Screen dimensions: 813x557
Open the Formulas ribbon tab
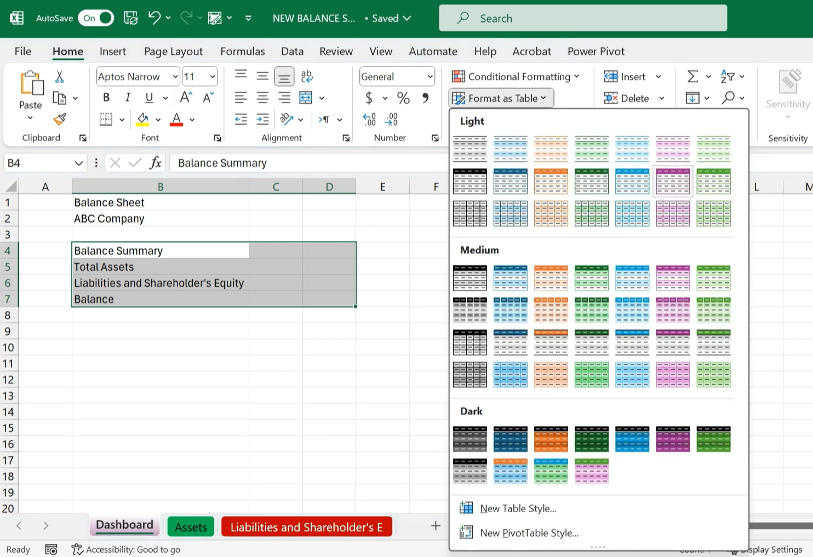click(x=243, y=51)
